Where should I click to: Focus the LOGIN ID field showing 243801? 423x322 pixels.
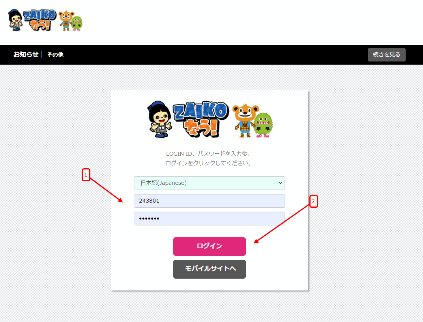(x=210, y=201)
